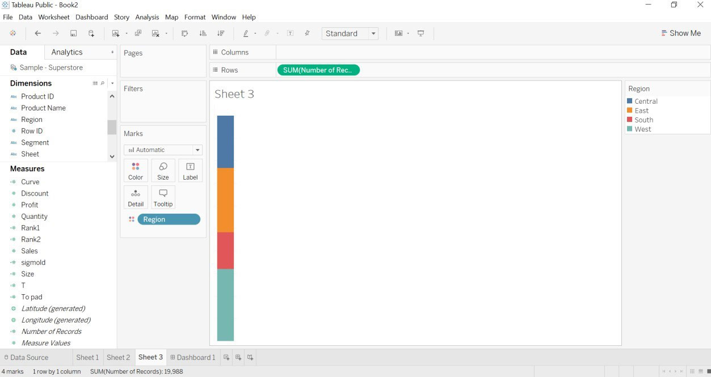Open dropdown arrow beside Show/Hide Cards
Viewport: 711px width, 377px height.
(408, 33)
